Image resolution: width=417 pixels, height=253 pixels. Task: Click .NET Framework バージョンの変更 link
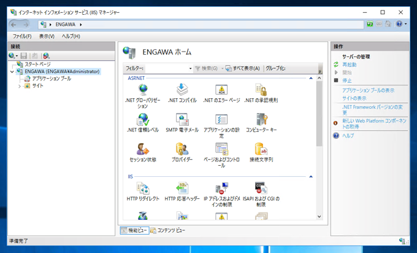tap(372, 110)
